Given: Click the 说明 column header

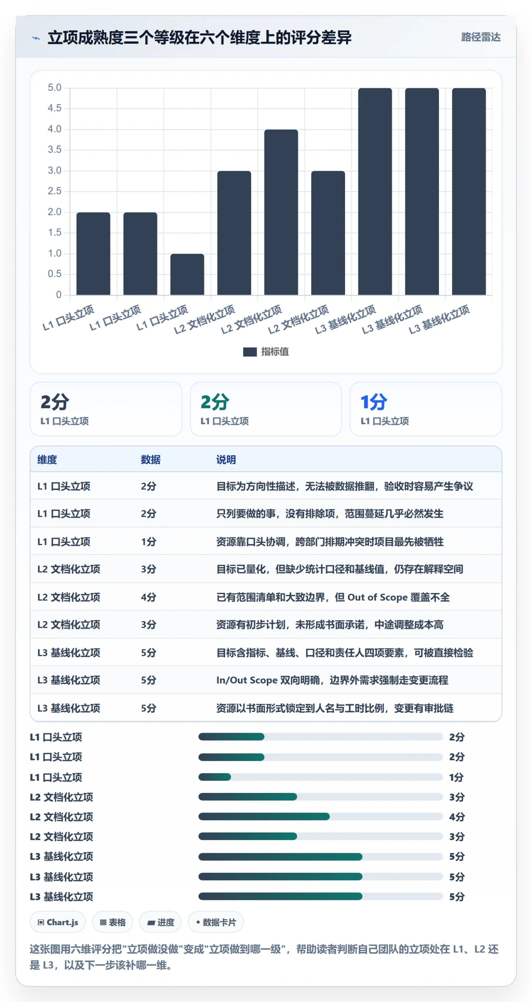Looking at the screenshot, I should coord(226,460).
